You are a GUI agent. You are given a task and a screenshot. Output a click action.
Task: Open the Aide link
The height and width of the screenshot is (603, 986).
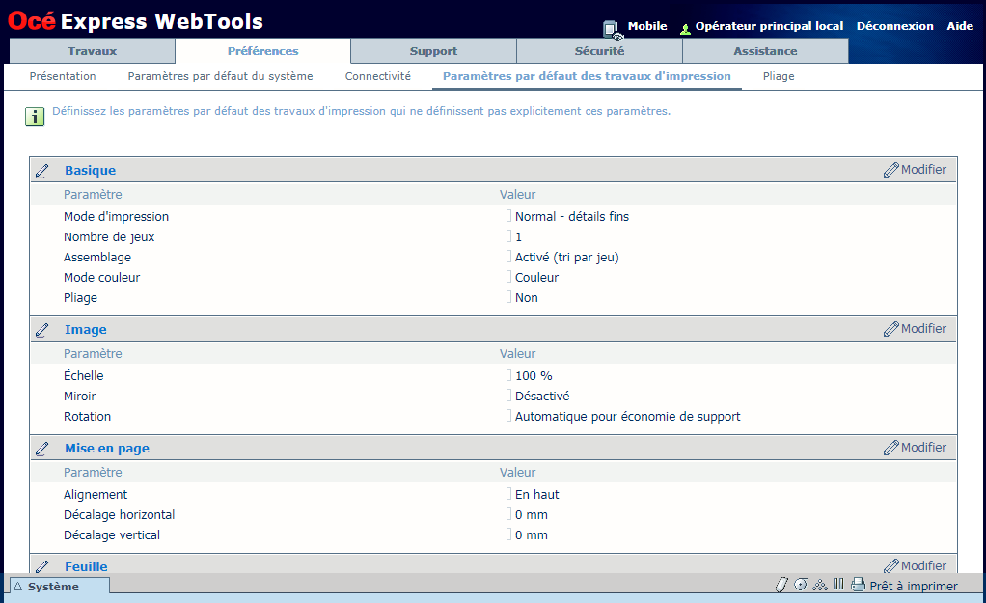pyautogui.click(x=960, y=26)
